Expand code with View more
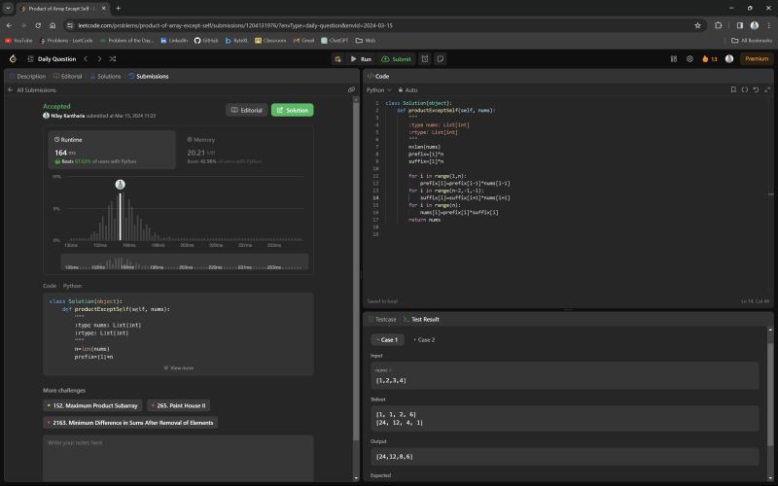Screen dimensions: 778x486 coord(179,368)
